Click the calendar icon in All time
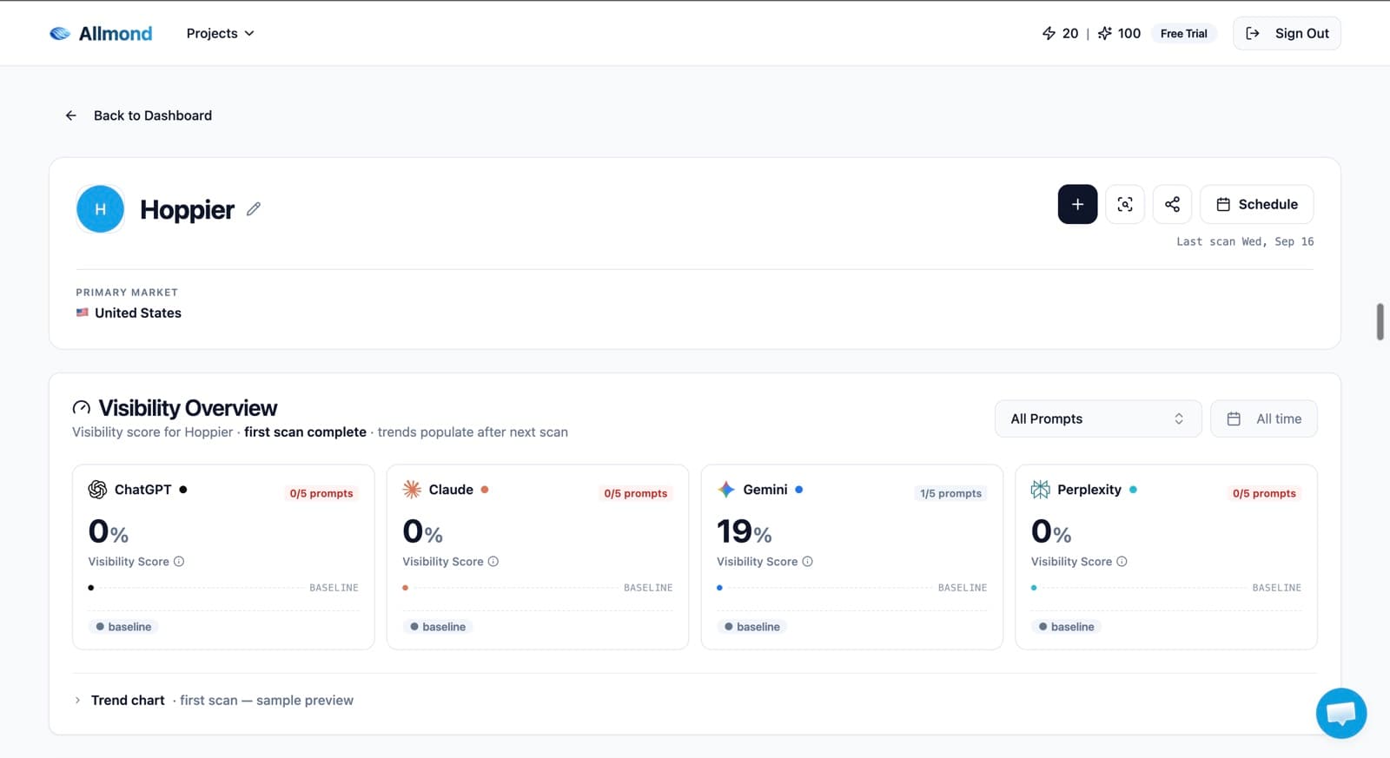The height and width of the screenshot is (758, 1390). point(1234,419)
